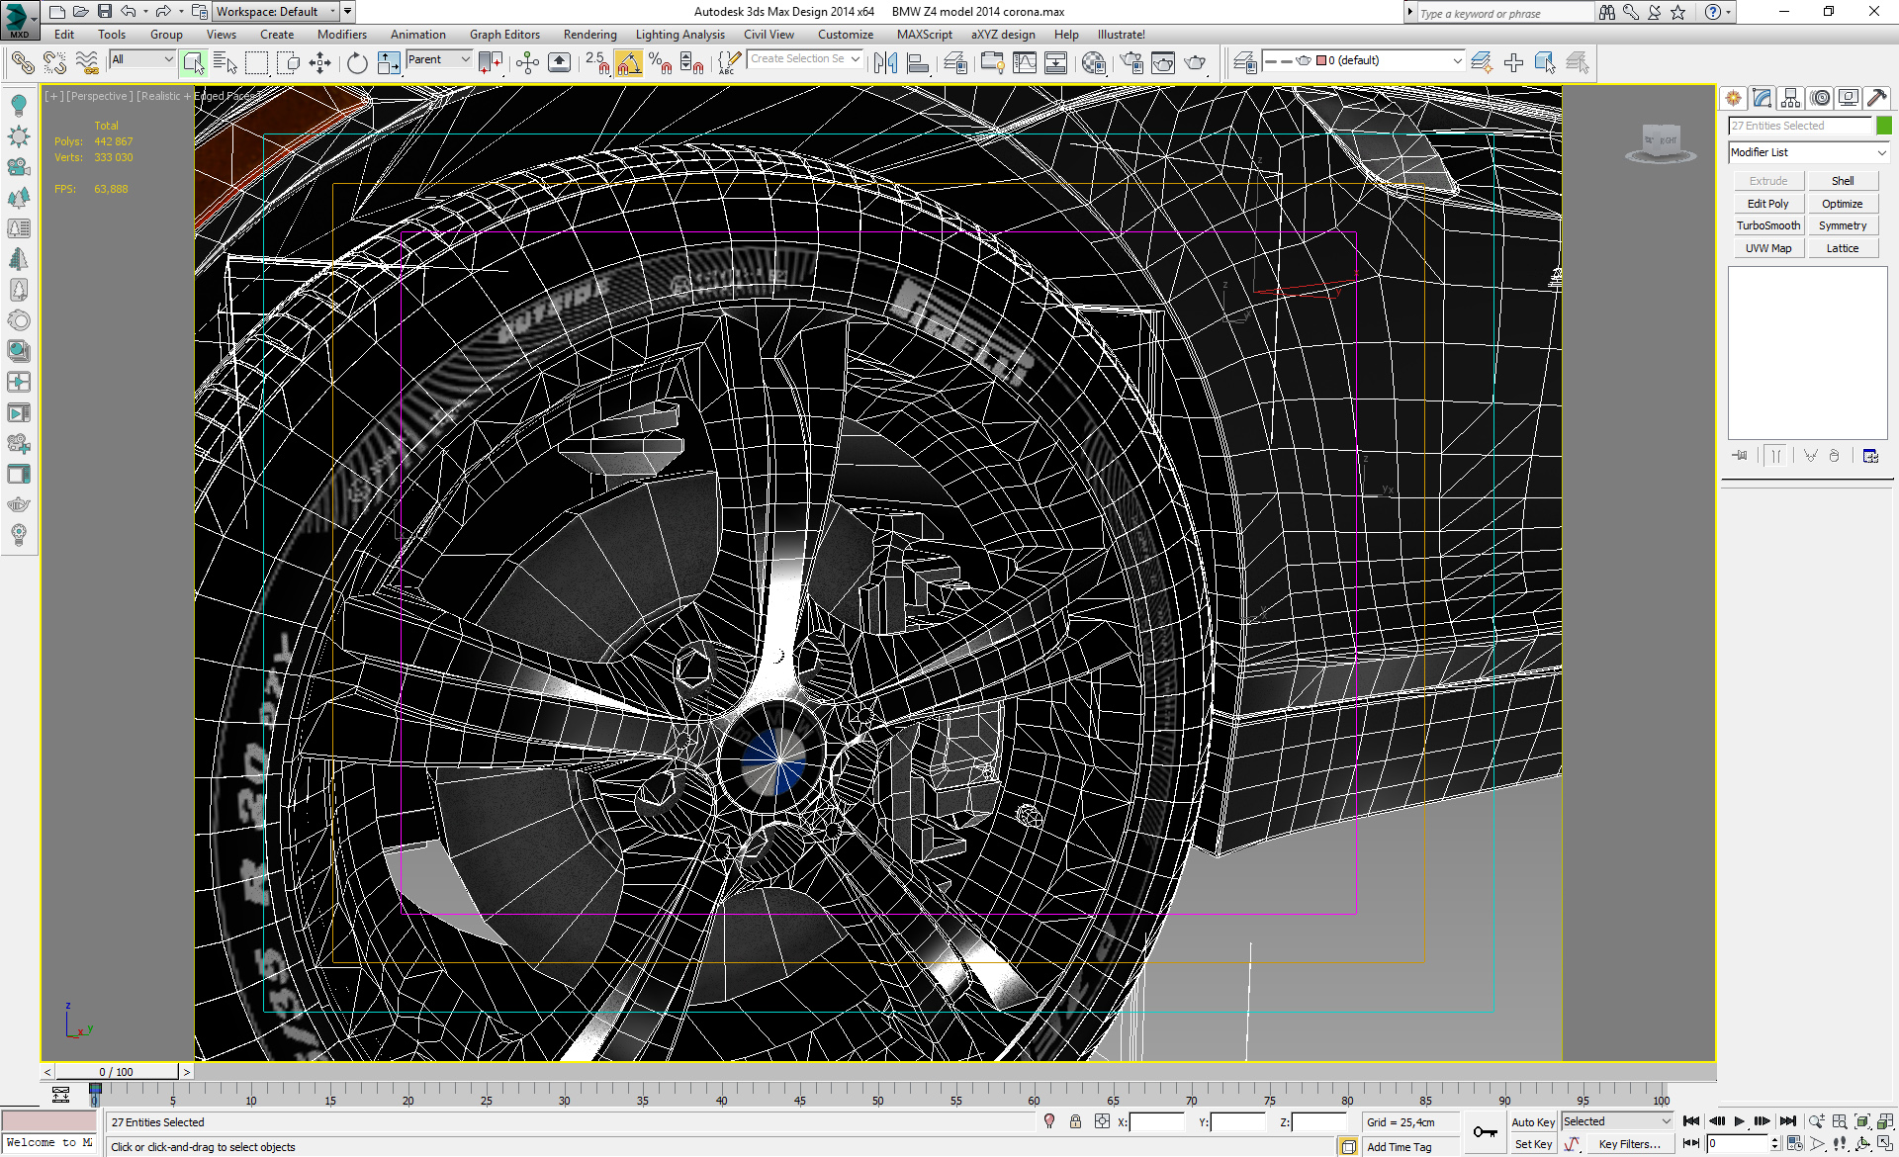Switch to the Modify command panel tab

[1762, 98]
